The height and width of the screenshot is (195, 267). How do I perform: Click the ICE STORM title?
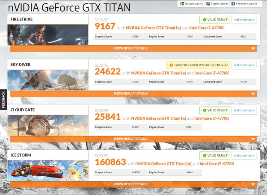[x=21, y=155]
